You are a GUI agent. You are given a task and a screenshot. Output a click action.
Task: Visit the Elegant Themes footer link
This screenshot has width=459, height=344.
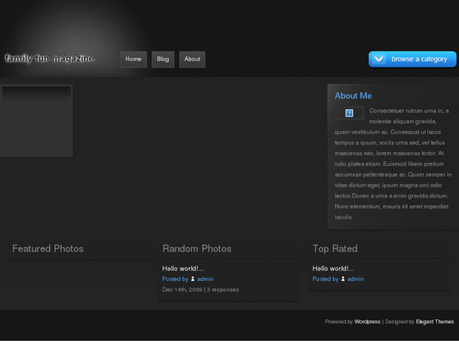tap(435, 322)
